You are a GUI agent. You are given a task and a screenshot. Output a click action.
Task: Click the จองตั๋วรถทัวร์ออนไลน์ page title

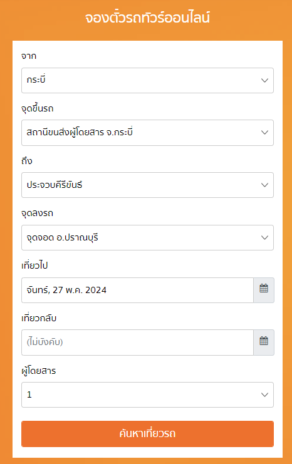point(147,18)
